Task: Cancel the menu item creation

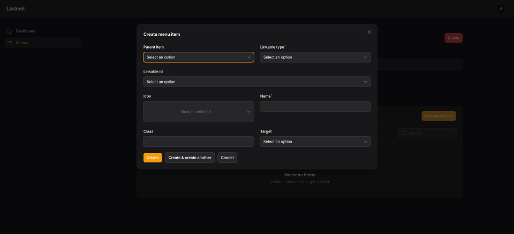Action: pos(227,158)
